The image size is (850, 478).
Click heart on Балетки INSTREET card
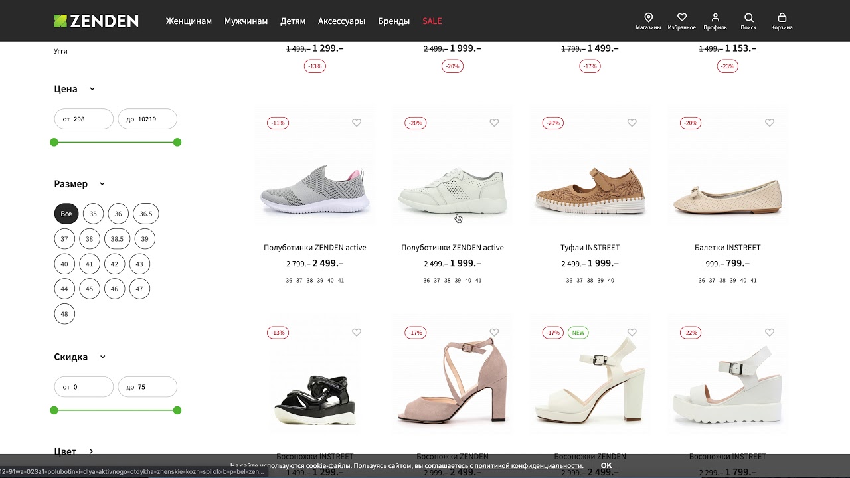click(x=769, y=123)
